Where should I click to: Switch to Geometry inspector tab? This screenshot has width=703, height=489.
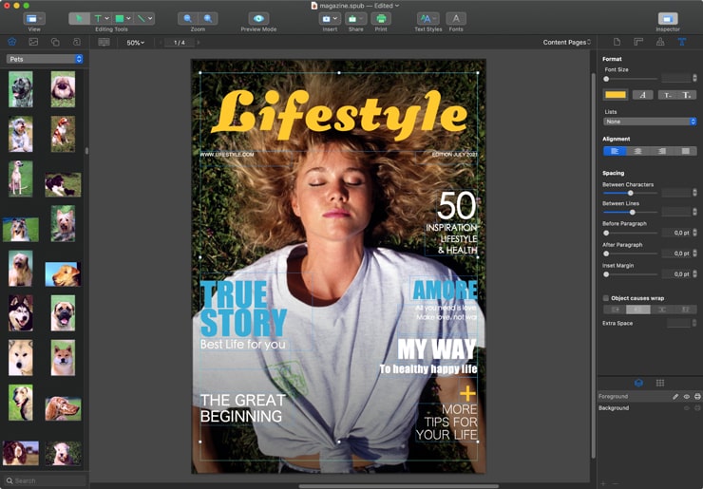tap(638, 42)
